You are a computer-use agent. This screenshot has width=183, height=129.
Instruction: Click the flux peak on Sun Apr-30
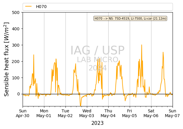point(34,55)
